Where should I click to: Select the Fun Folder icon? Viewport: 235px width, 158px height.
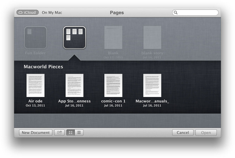pos(35,37)
